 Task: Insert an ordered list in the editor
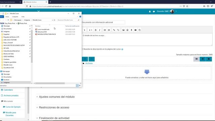pos(109,30)
